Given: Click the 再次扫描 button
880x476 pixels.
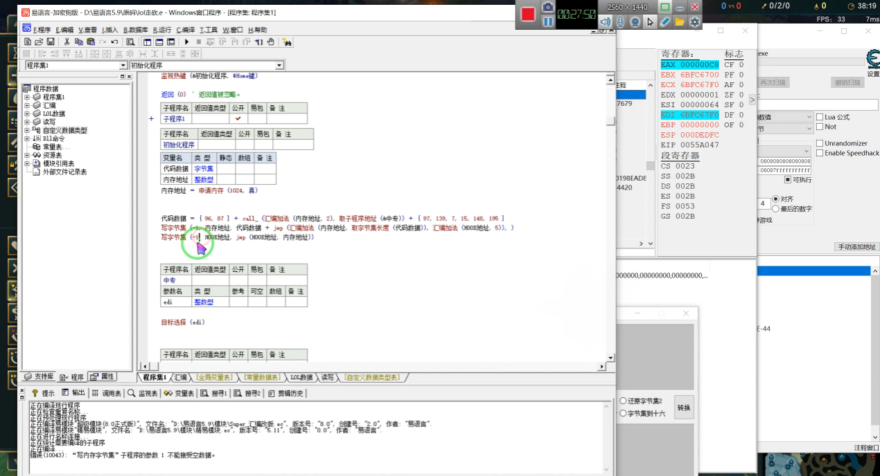Looking at the screenshot, I should point(773,82).
